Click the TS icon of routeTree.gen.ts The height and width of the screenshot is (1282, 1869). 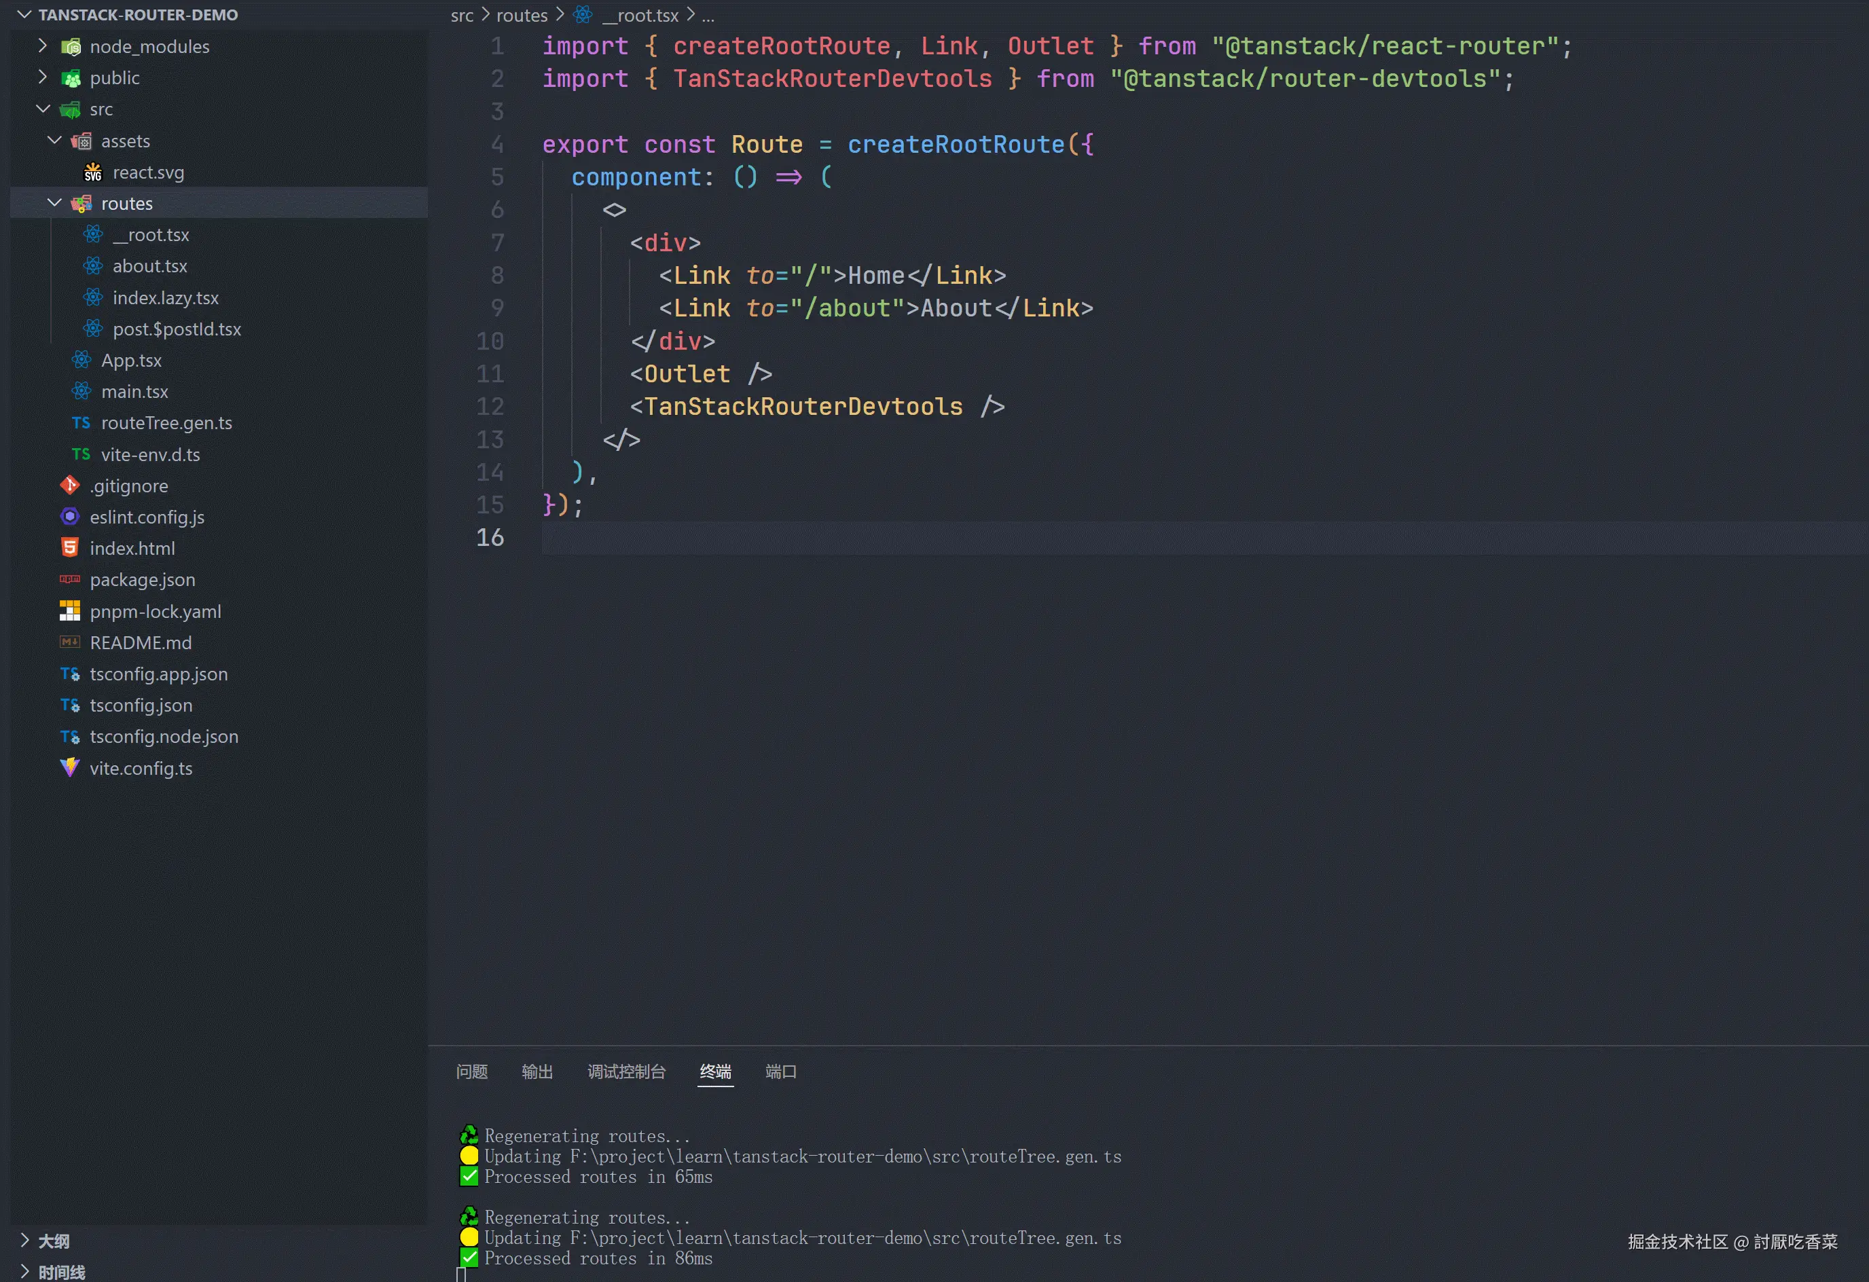tap(81, 423)
